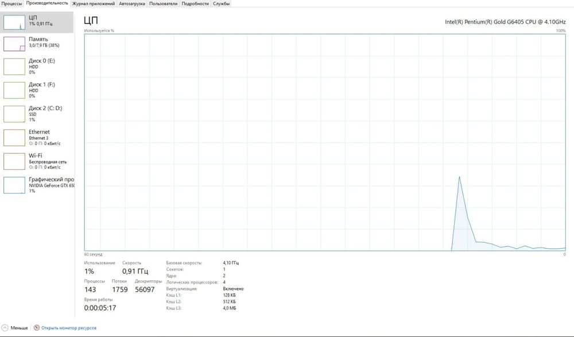Open the Диск 1 (F:) thumbnail graph

point(14,91)
